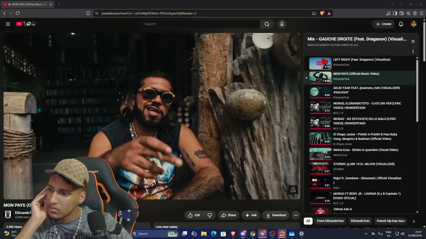
Task: Open Brave Rewards triangle icon
Action: (x=329, y=13)
